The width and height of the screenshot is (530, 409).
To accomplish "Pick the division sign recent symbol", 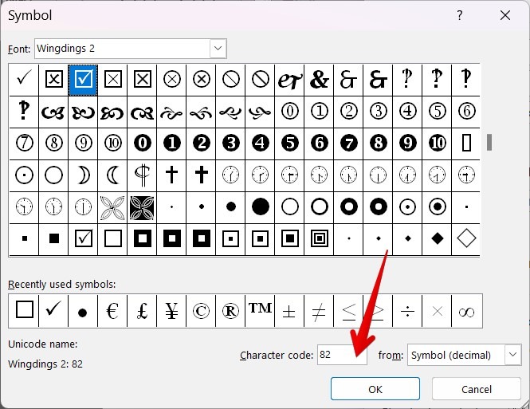I will pyautogui.click(x=407, y=311).
